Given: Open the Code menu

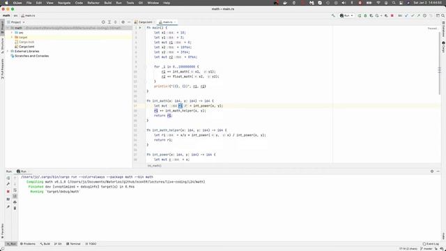Looking at the screenshot, I should coord(79,3).
